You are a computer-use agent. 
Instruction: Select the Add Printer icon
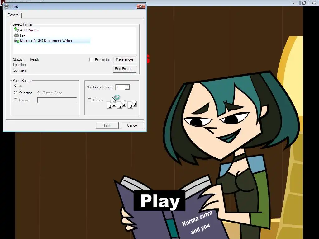click(x=17, y=30)
